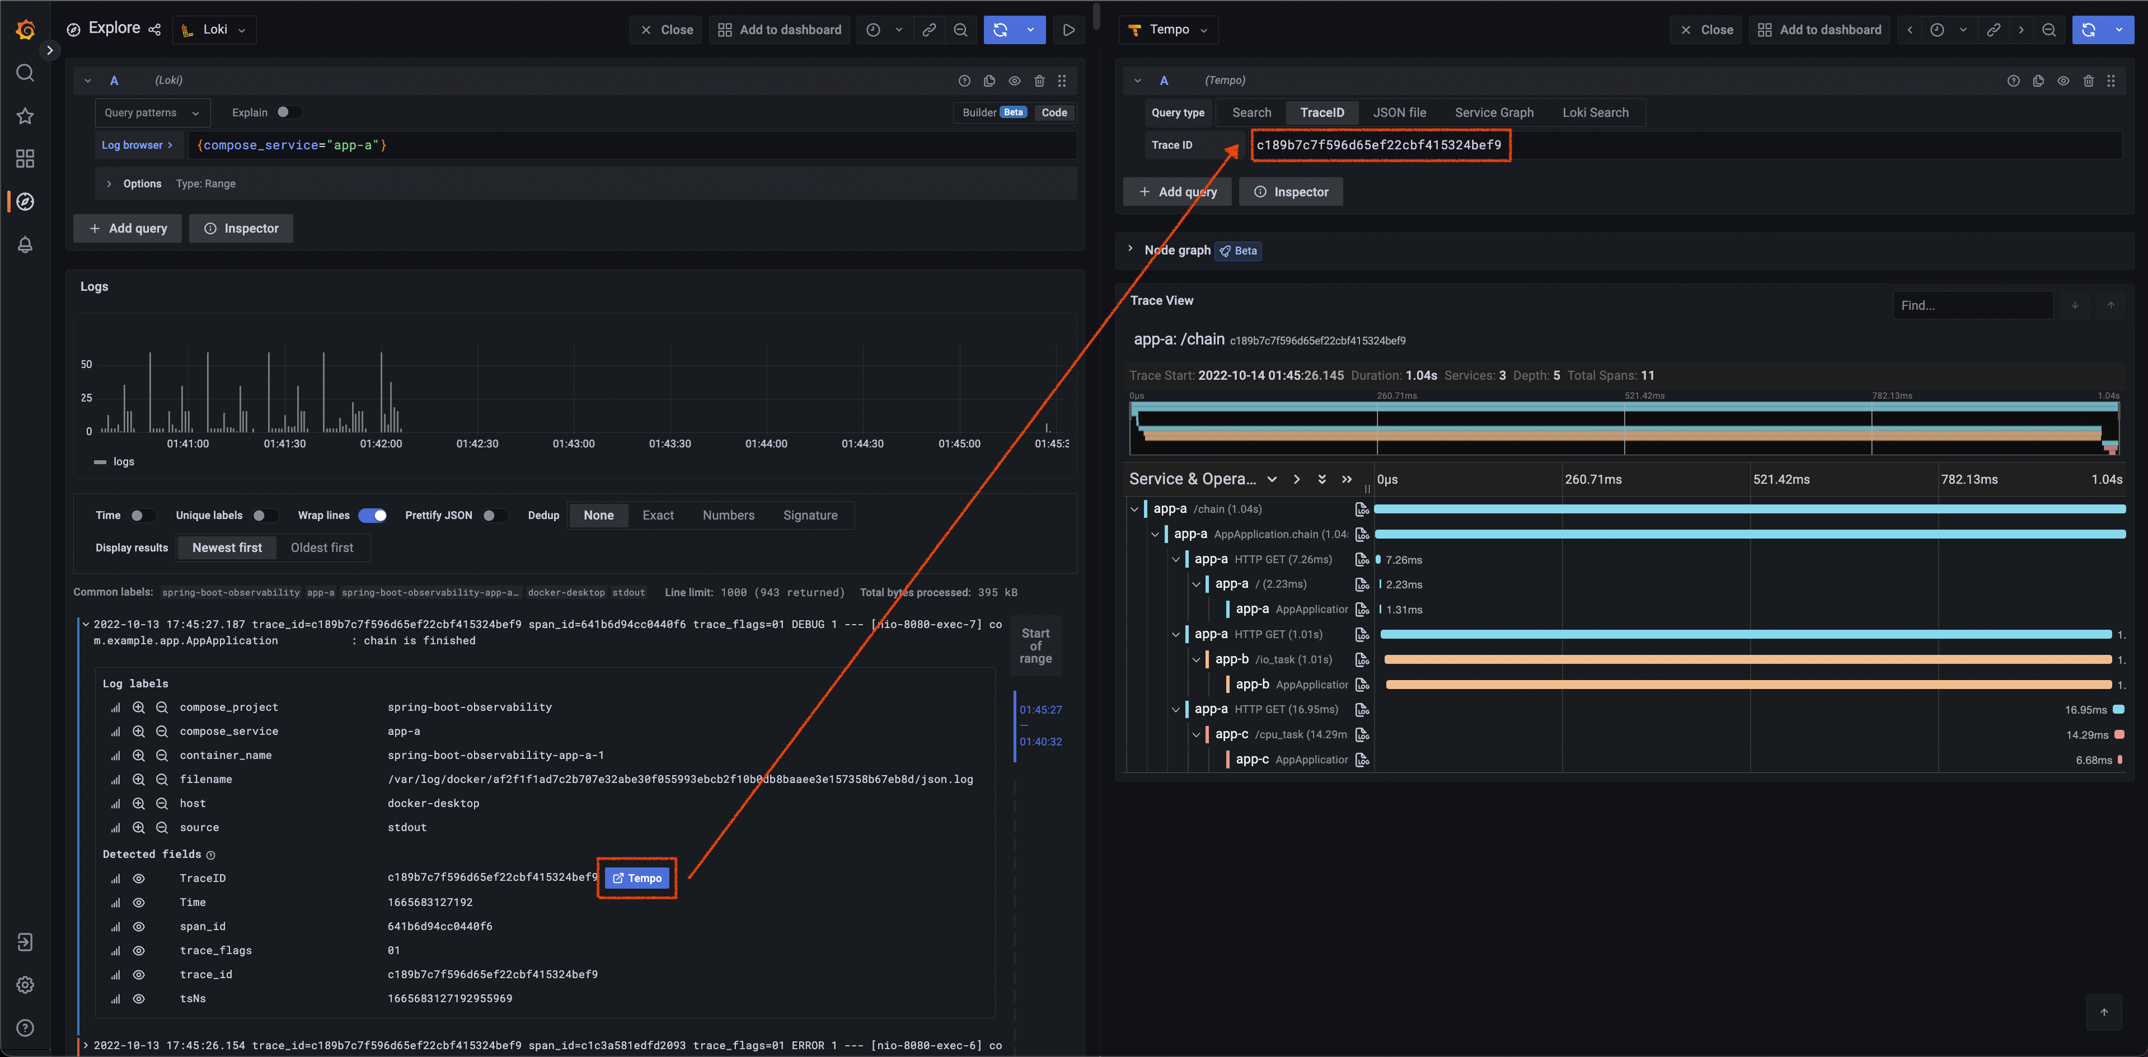
Task: Click Add query in Loki pane
Action: click(128, 228)
